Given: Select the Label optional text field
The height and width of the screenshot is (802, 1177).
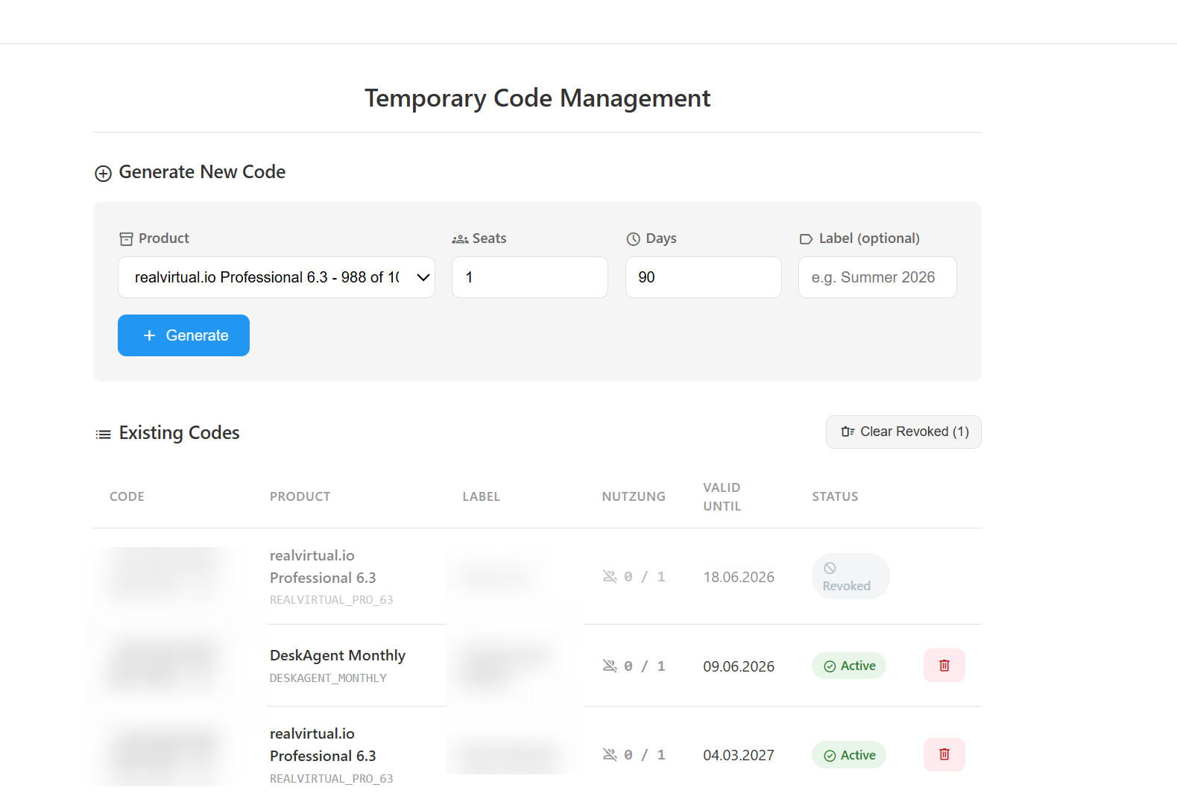Looking at the screenshot, I should [x=877, y=277].
